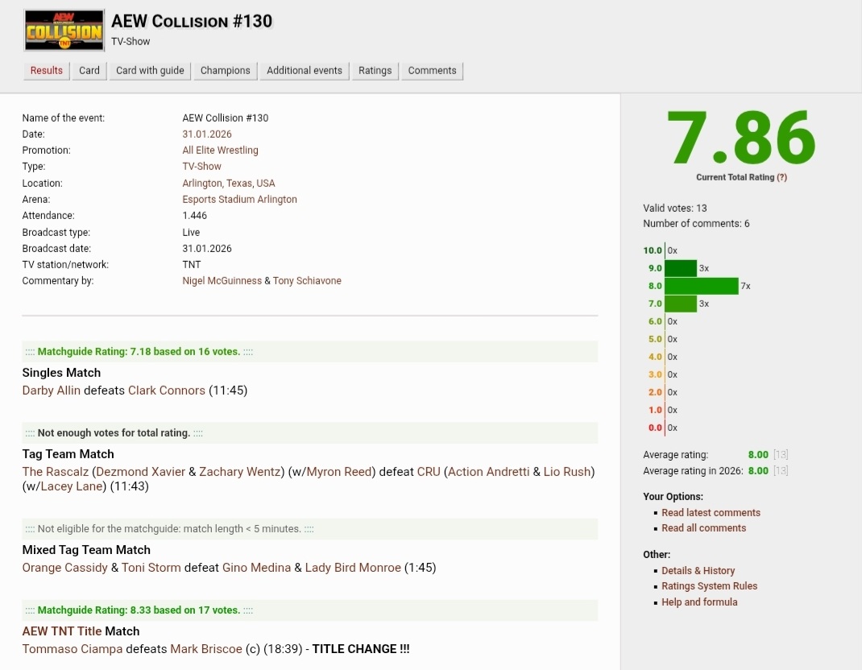Screen dimensions: 862x670
Task: Open Help and formula link
Action: 699,602
